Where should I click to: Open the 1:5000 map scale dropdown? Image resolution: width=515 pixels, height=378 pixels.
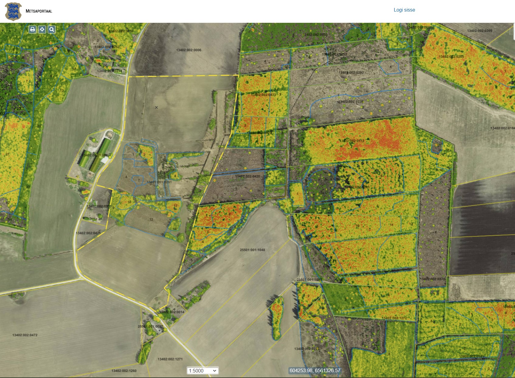pyautogui.click(x=202, y=371)
